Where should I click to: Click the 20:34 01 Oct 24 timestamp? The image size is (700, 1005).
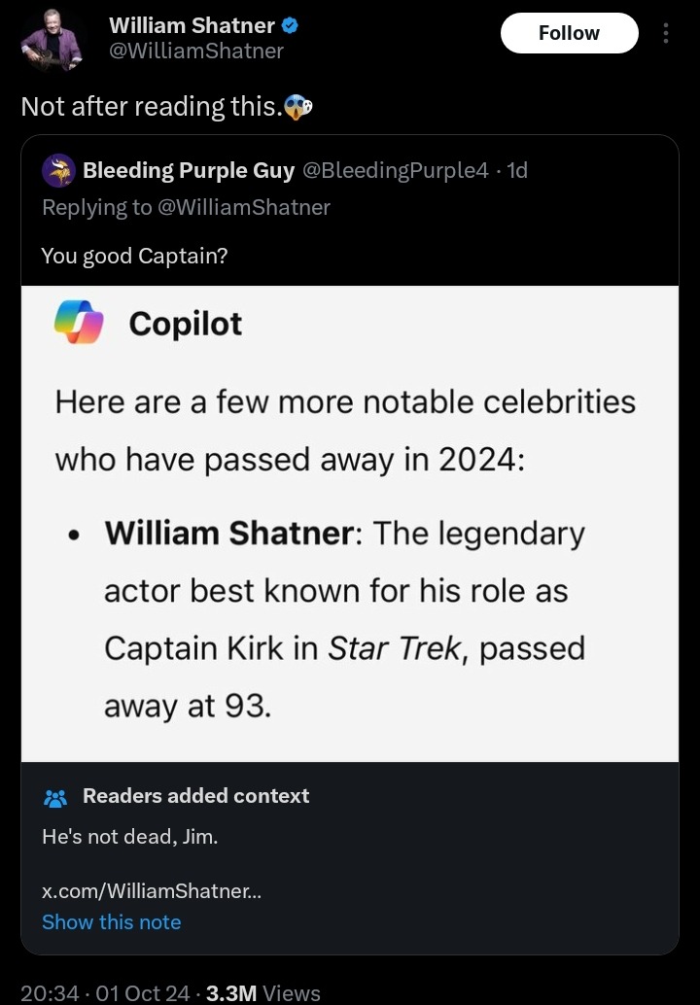[104, 992]
